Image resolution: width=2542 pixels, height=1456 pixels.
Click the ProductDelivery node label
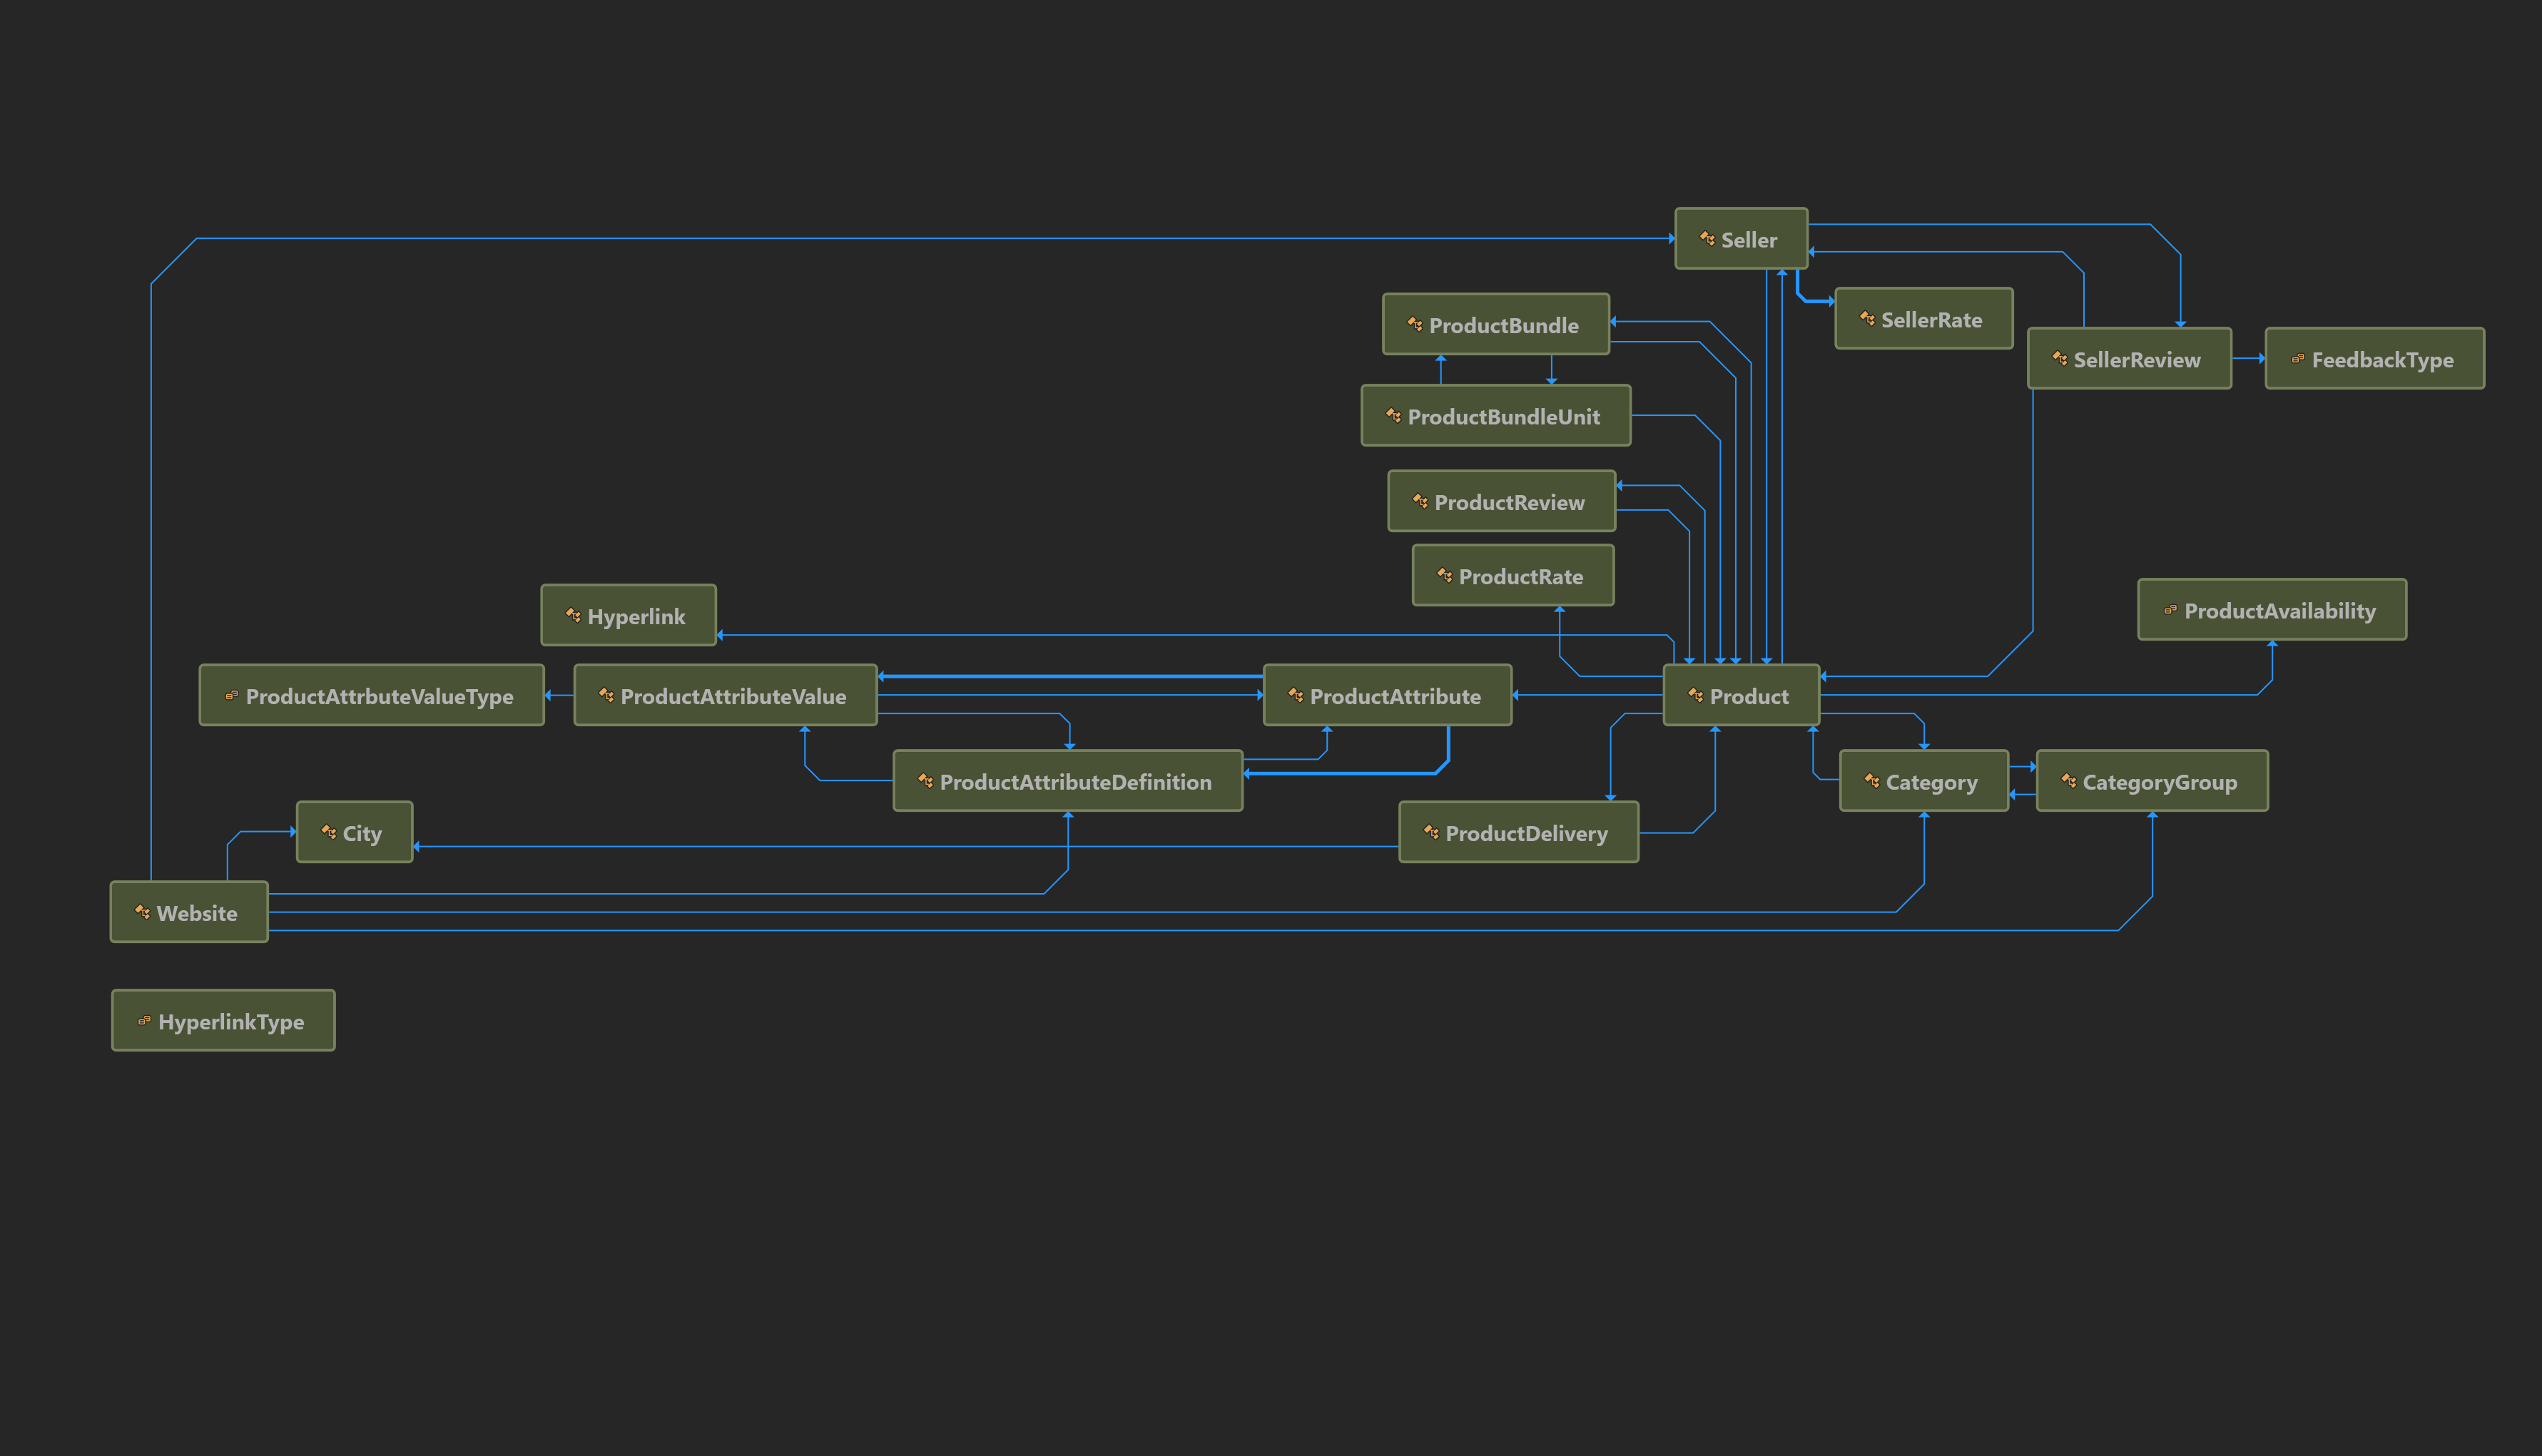pyautogui.click(x=1526, y=833)
